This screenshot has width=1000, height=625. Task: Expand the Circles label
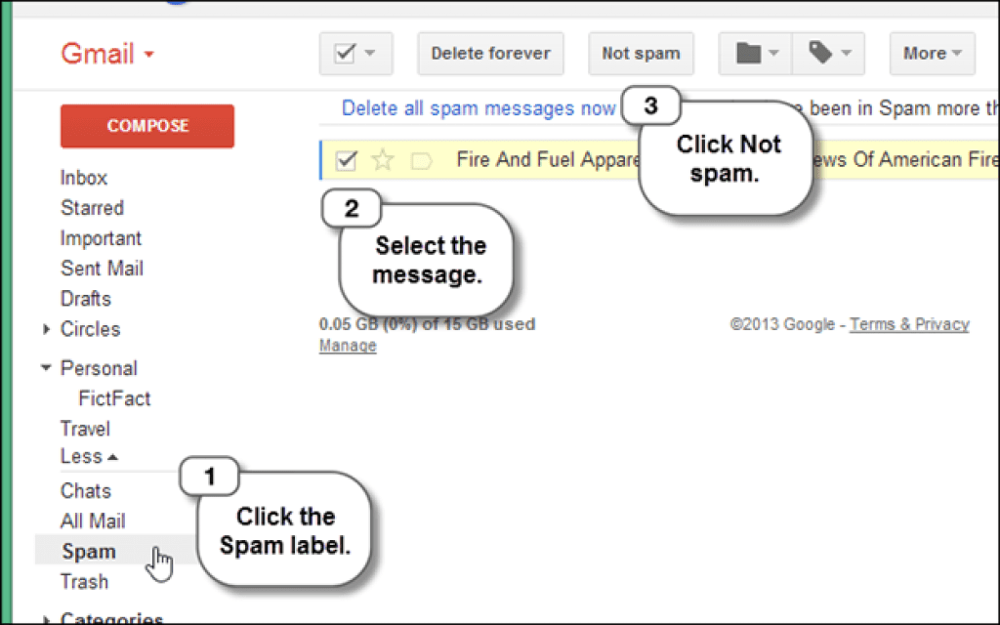pos(46,330)
